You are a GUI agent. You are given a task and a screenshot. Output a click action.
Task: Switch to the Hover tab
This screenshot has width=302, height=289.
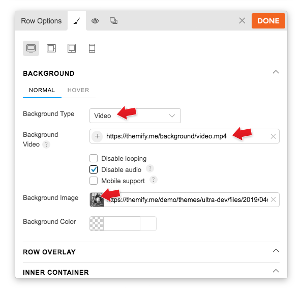coord(78,90)
